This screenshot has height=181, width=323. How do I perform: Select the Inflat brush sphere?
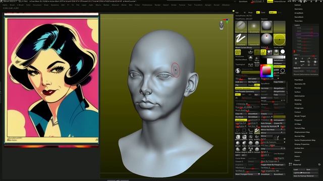[x=244, y=143]
